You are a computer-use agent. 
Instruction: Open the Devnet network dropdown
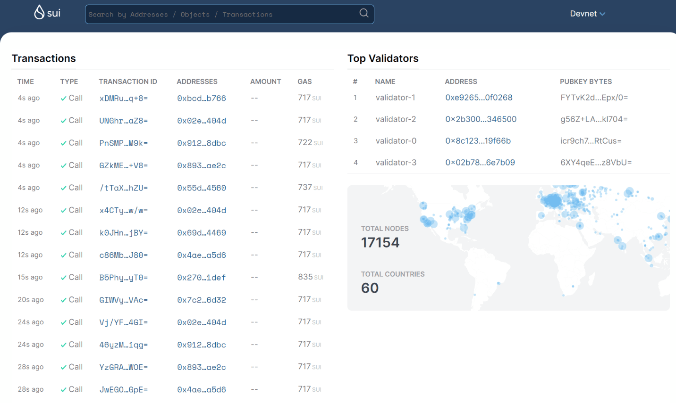(587, 14)
